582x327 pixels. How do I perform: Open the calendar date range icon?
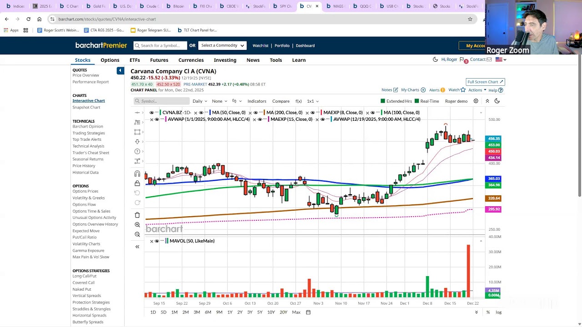tap(308, 312)
